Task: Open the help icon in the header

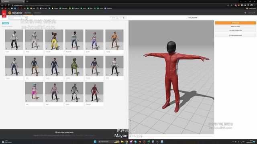Action: click(x=245, y=13)
